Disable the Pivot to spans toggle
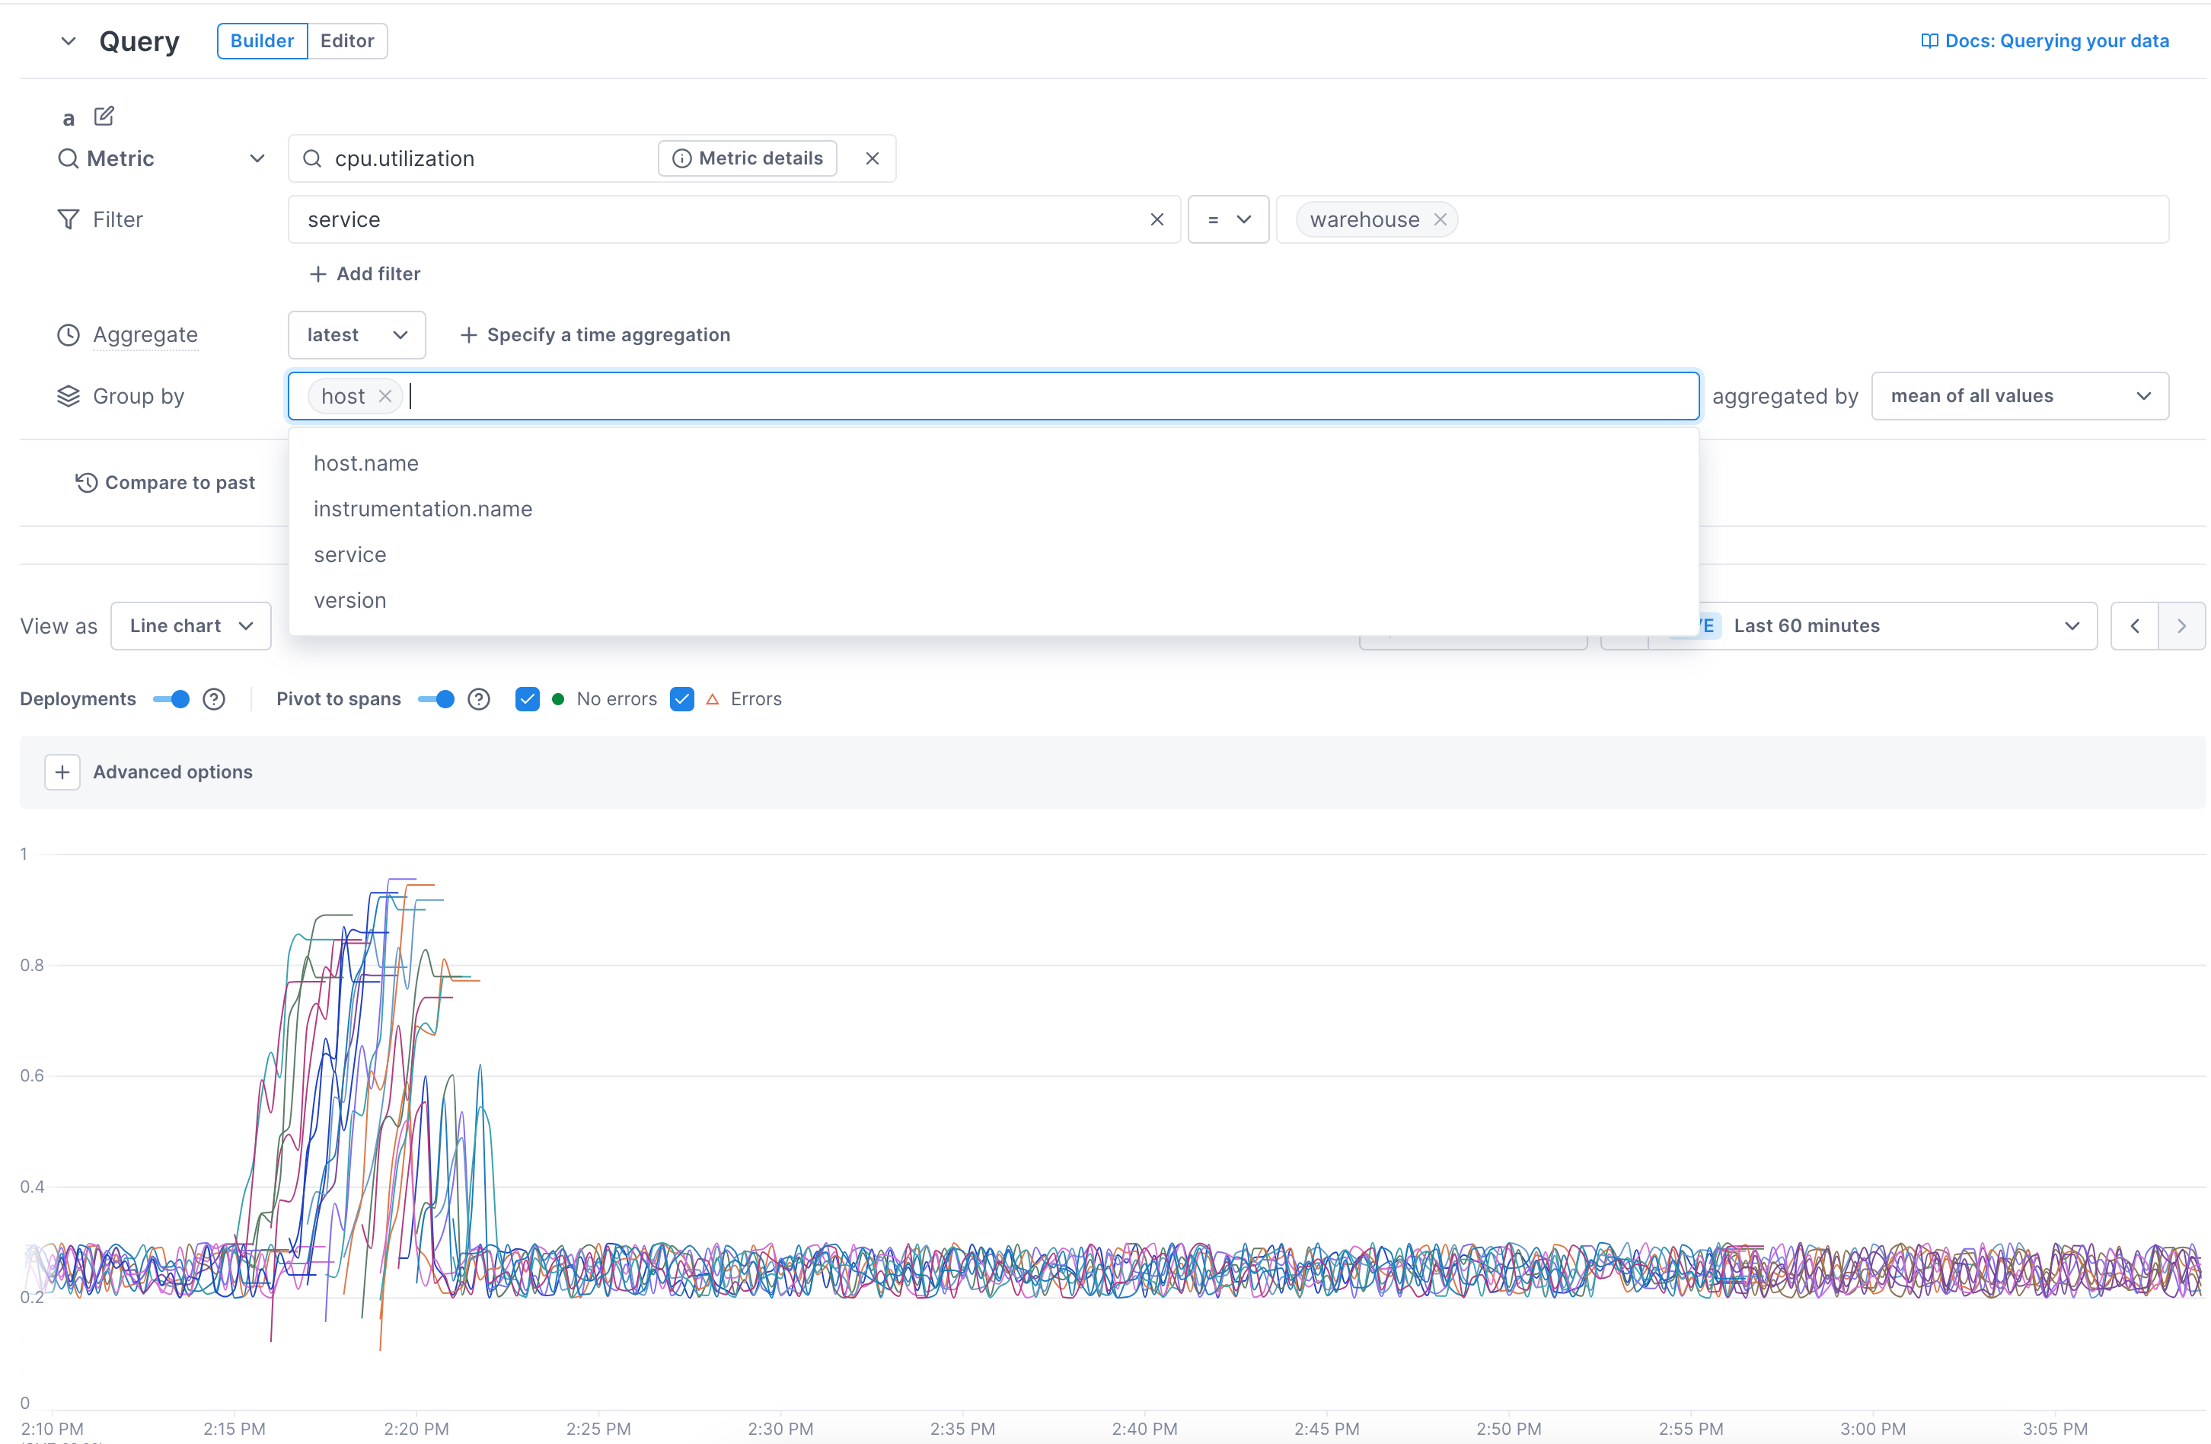The height and width of the screenshot is (1444, 2211). click(435, 698)
